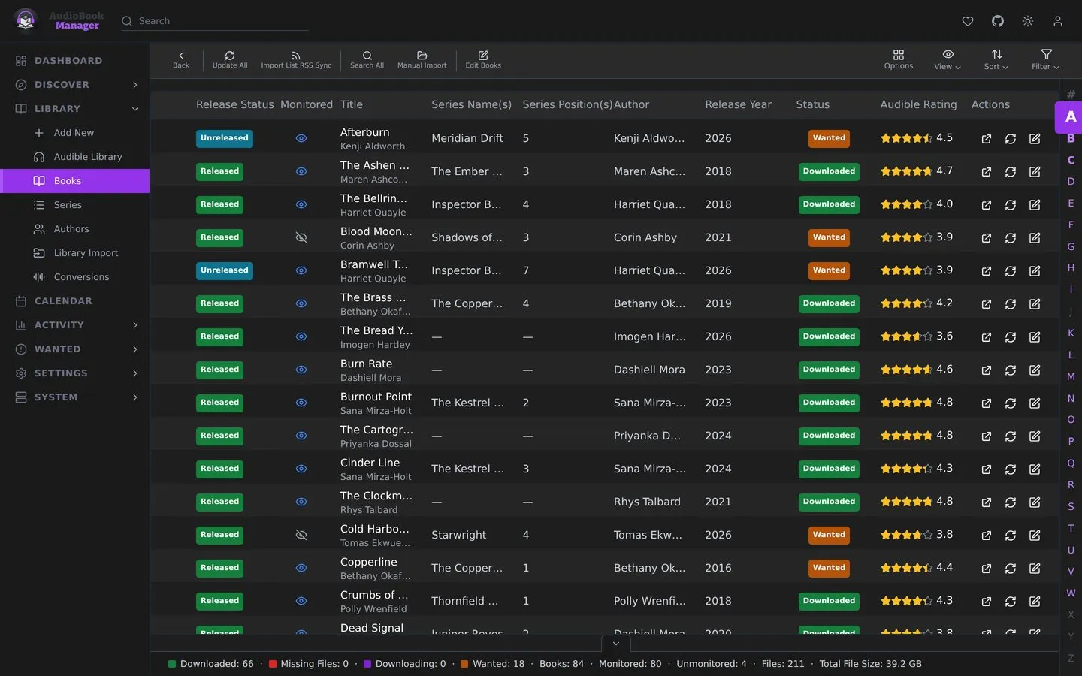This screenshot has width=1082, height=676.
Task: Edit the Burnout Point book entry
Action: tap(1035, 403)
